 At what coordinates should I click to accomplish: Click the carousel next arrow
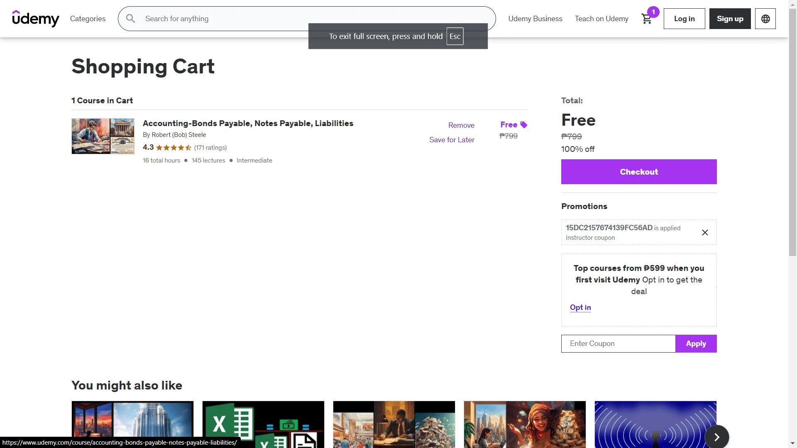click(717, 437)
